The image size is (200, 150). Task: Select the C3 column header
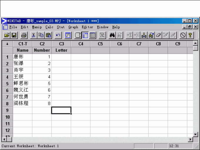coord(61,44)
